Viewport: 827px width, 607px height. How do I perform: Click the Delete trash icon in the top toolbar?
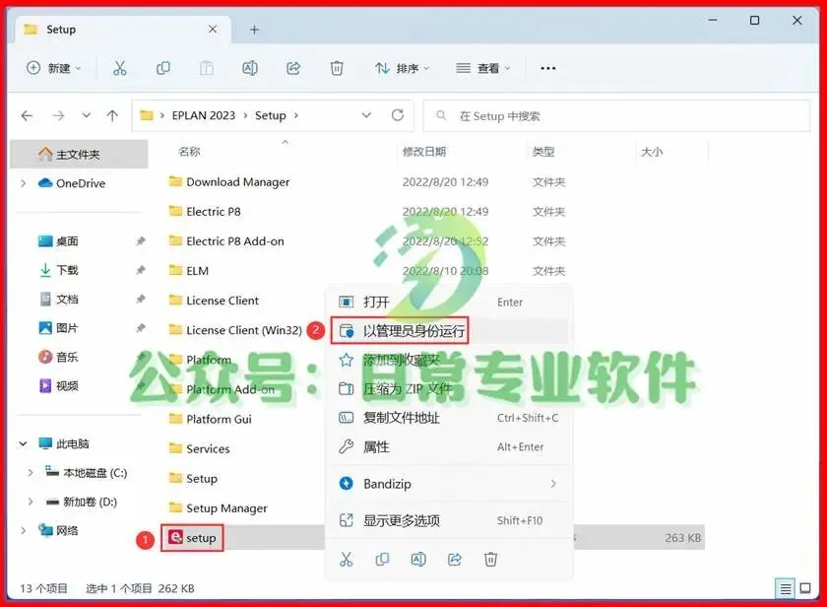[x=337, y=68]
